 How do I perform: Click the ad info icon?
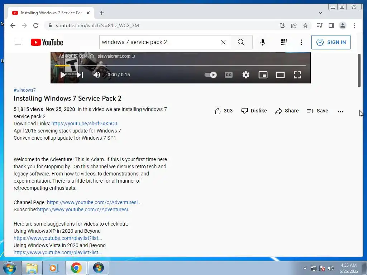pyautogui.click(x=92, y=56)
